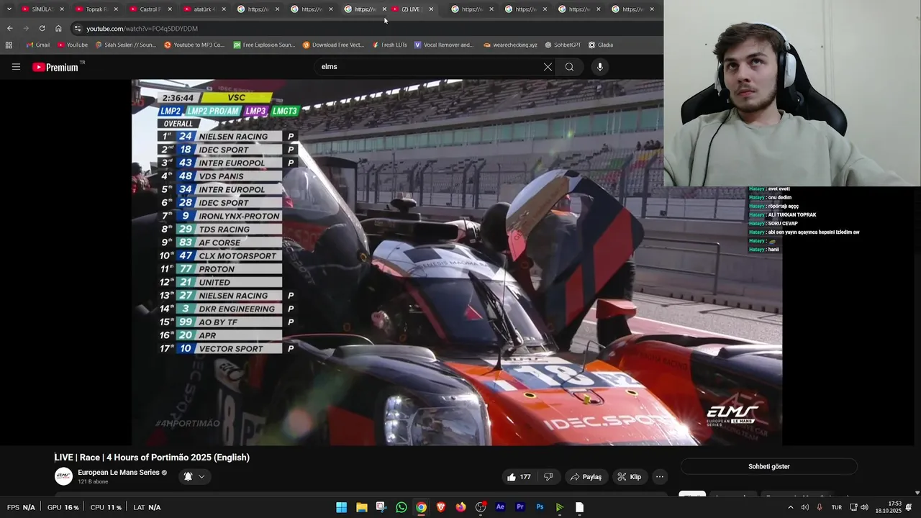Open the Silah Sesleri bookmark
This screenshot has width=921, height=518.
125,45
